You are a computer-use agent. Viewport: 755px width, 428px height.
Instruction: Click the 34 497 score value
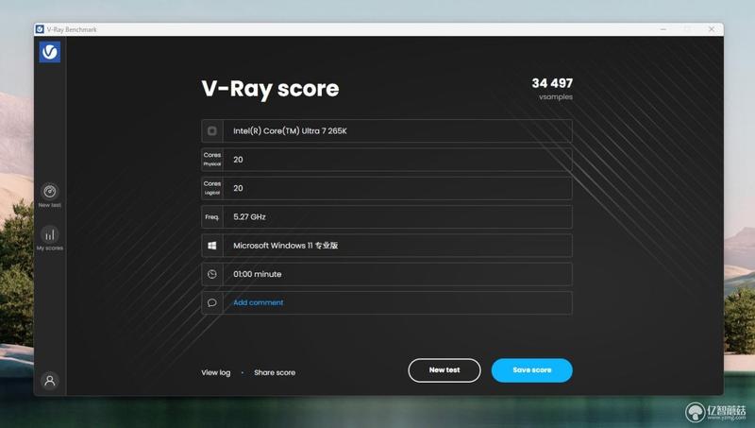(552, 83)
